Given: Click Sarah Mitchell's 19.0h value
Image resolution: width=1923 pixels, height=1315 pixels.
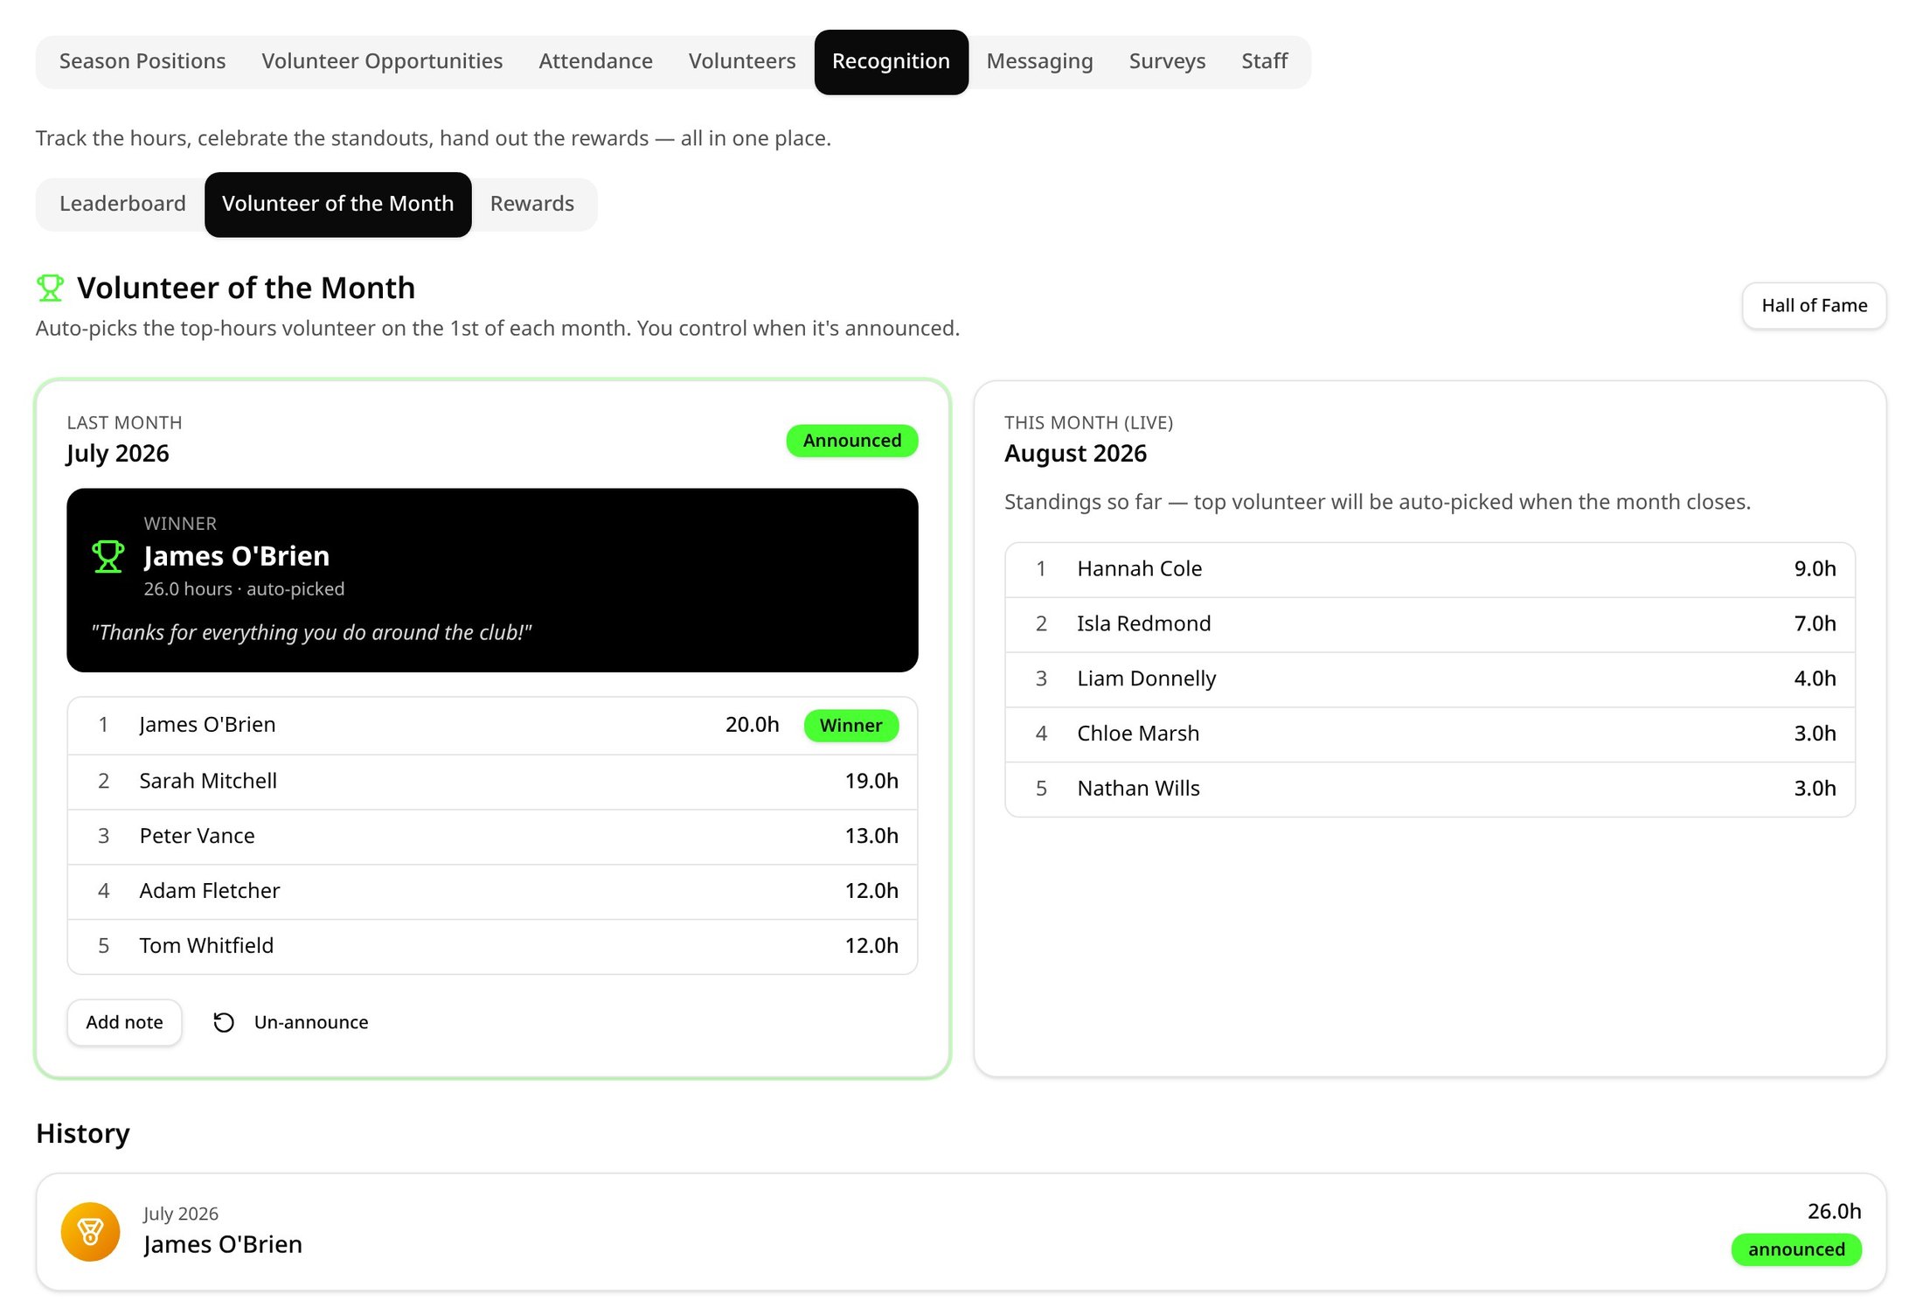Looking at the screenshot, I should click(871, 782).
